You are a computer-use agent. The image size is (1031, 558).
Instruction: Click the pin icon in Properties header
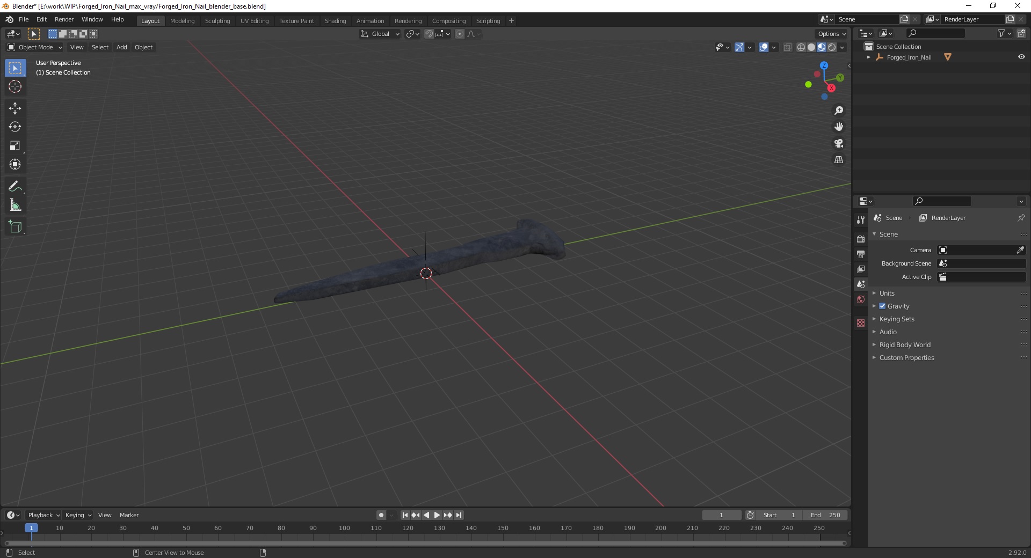(x=1021, y=218)
